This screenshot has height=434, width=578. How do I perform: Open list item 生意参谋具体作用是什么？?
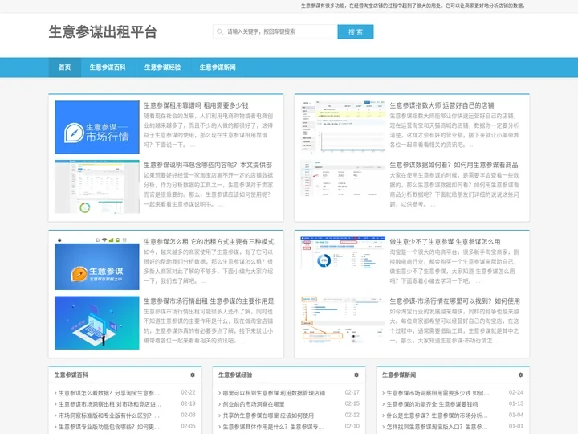pyautogui.click(x=273, y=427)
